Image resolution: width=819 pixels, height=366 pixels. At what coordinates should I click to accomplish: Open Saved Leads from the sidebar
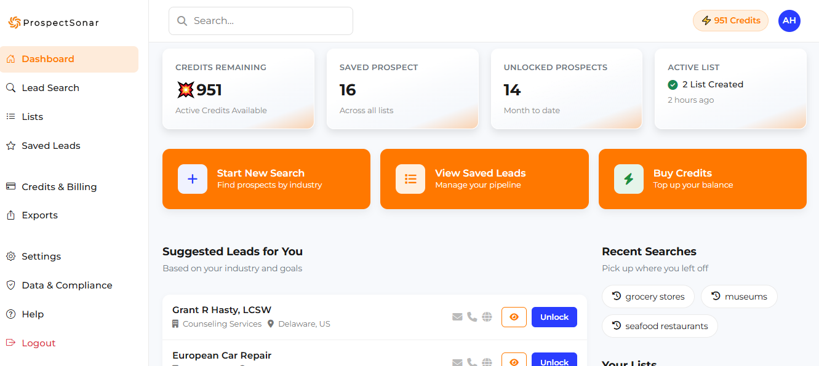(51, 146)
